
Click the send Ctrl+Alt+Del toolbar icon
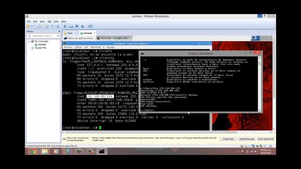click(39, 26)
